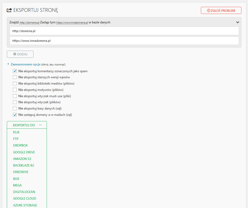Click the underlined http://domena.pl in header

pyautogui.click(x=29, y=23)
